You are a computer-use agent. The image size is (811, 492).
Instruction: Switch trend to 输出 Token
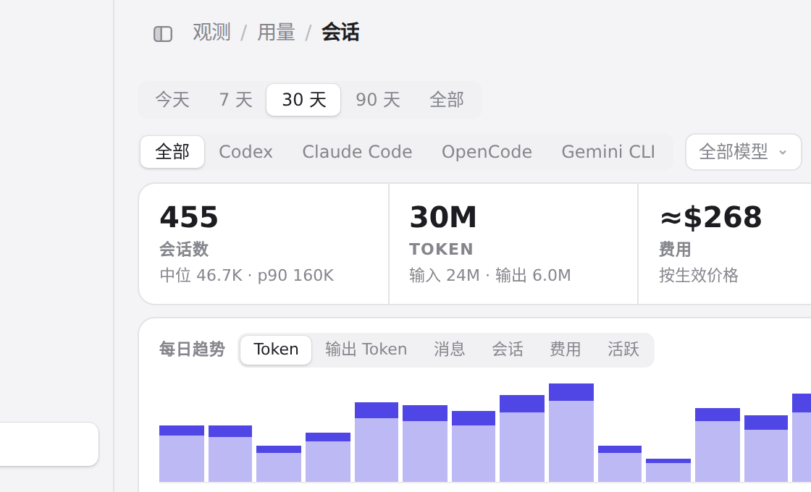click(x=366, y=349)
